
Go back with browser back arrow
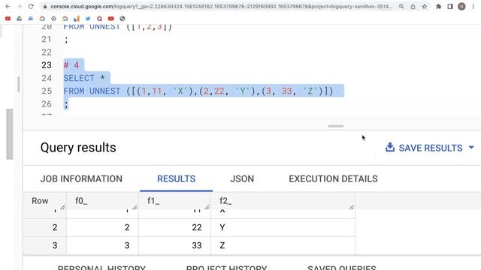[x=8, y=7]
